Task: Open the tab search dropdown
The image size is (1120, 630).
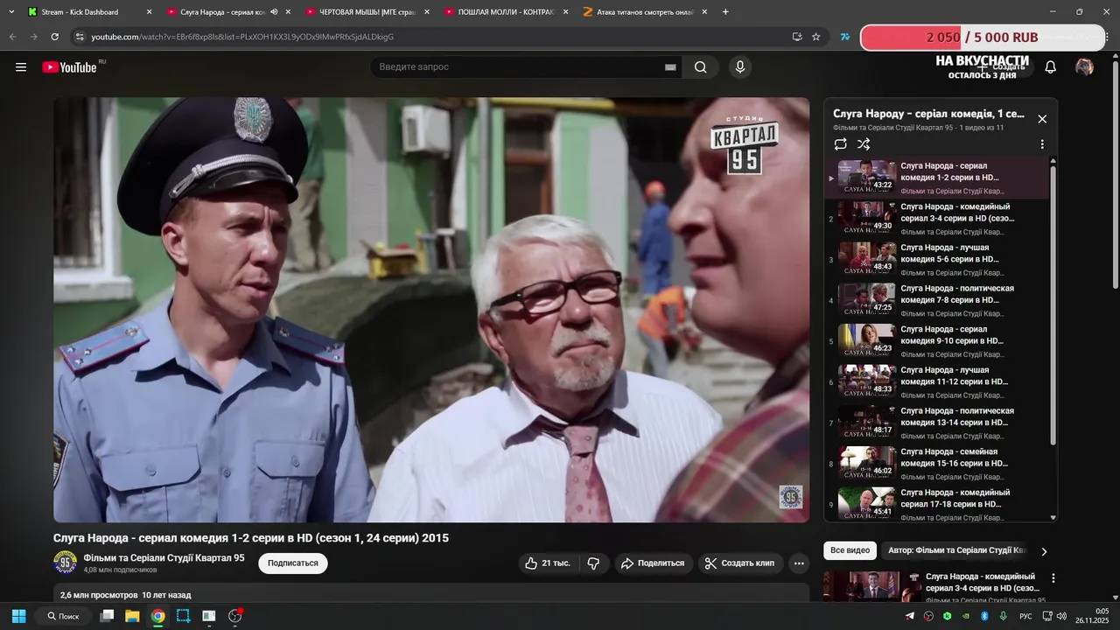Action: click(x=11, y=12)
